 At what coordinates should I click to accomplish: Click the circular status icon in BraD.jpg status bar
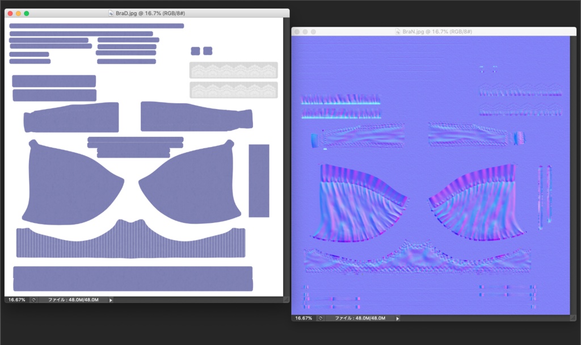click(33, 300)
